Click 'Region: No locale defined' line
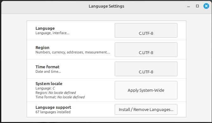 pyautogui.click(x=55, y=93)
